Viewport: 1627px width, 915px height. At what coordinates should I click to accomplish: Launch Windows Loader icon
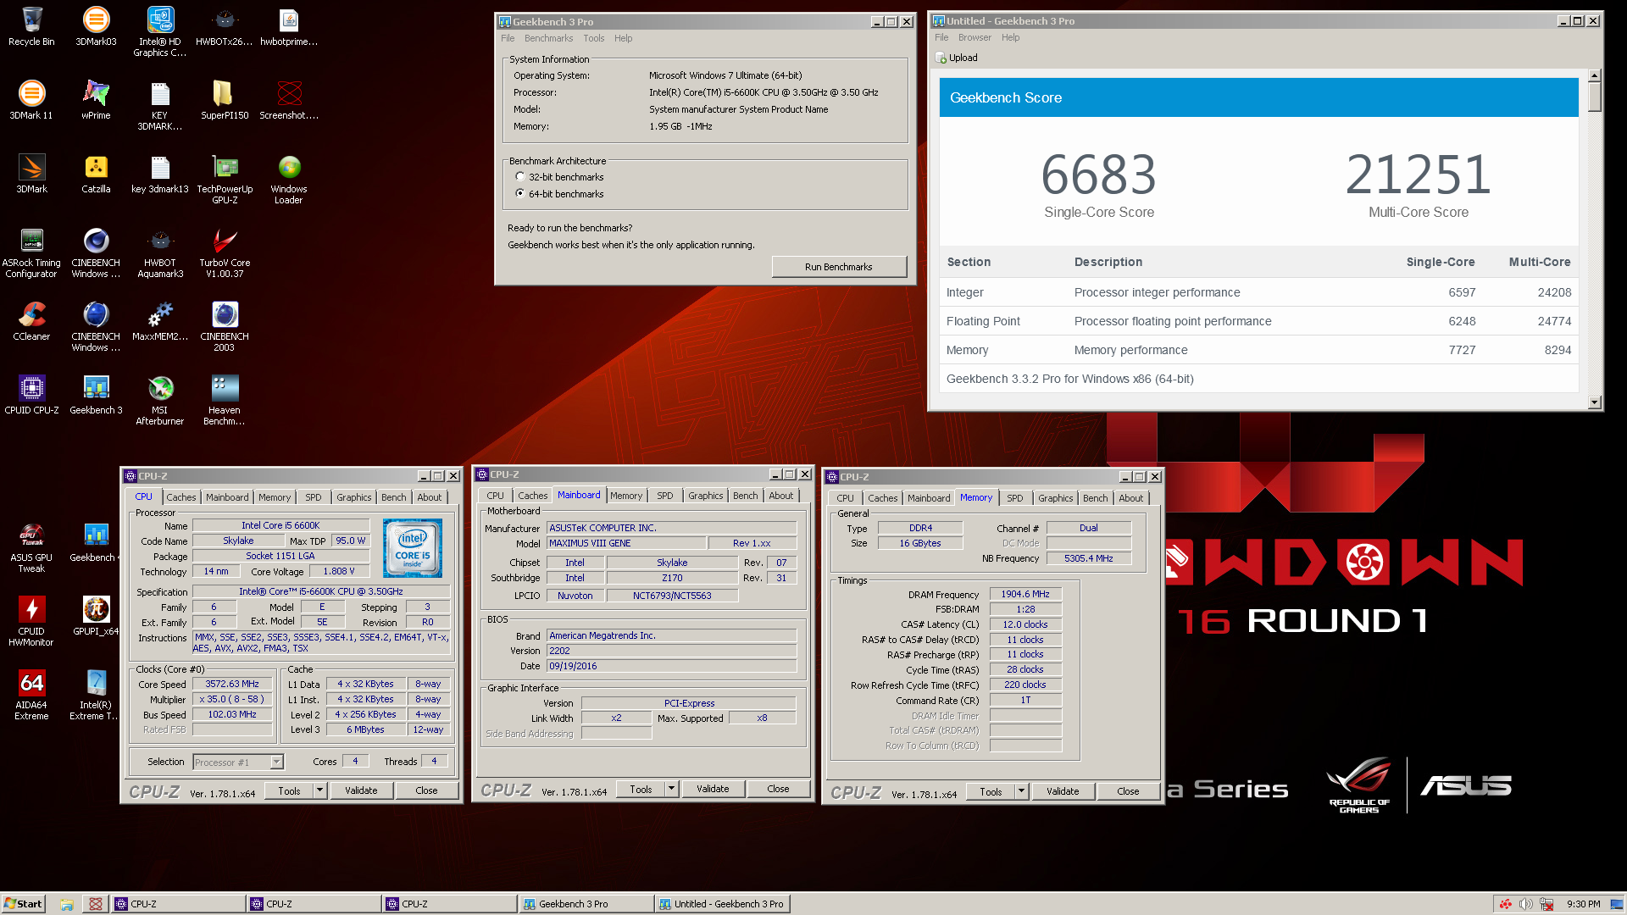click(289, 179)
